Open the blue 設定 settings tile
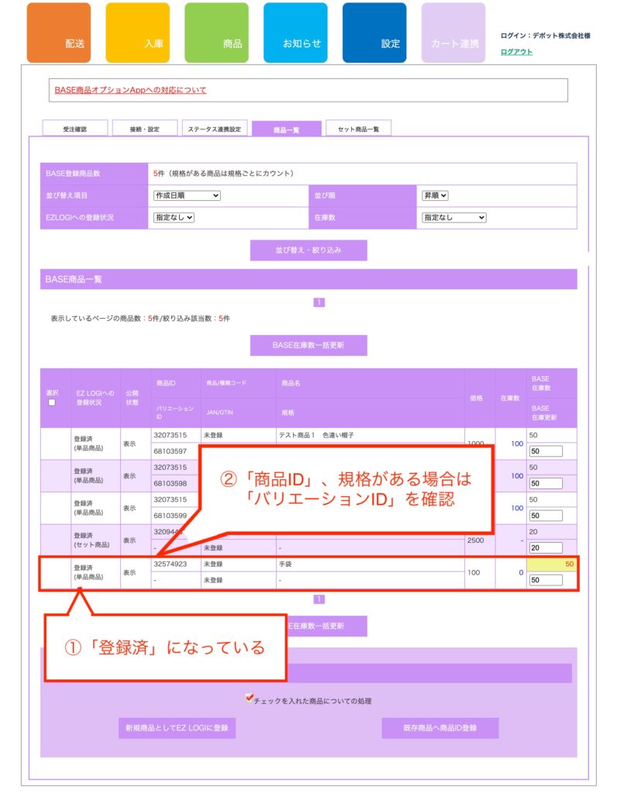 tap(374, 33)
